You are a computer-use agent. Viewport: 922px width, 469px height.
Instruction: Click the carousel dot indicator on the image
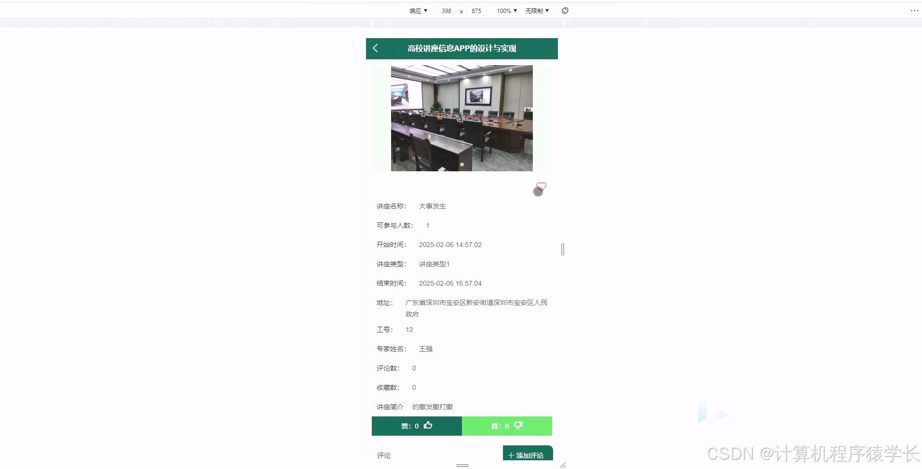click(x=461, y=164)
